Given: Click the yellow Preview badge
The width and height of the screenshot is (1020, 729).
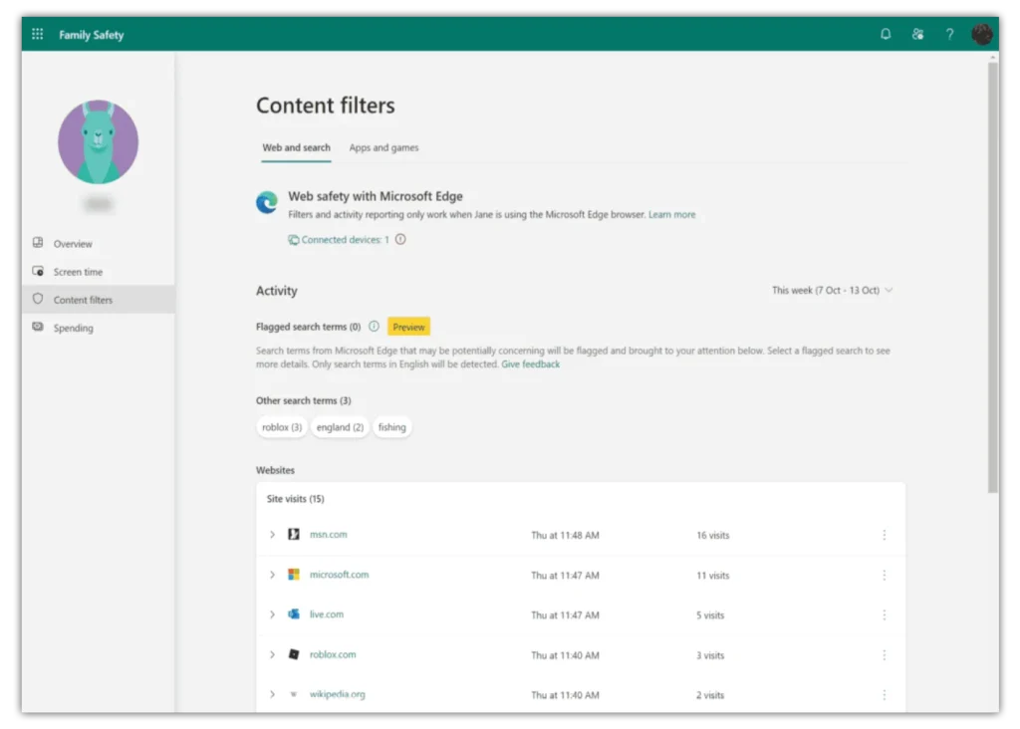Looking at the screenshot, I should pyautogui.click(x=408, y=327).
